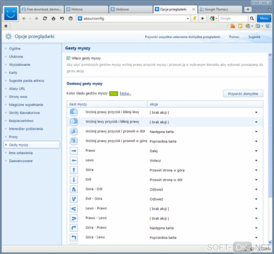Click the undo closed tab icon
Screen dimensions: 274x254
click(x=62, y=19)
